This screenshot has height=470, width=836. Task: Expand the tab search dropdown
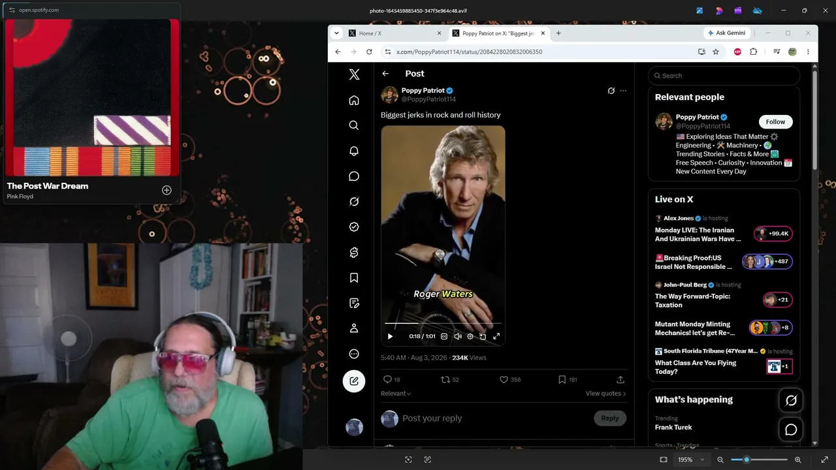coord(336,33)
